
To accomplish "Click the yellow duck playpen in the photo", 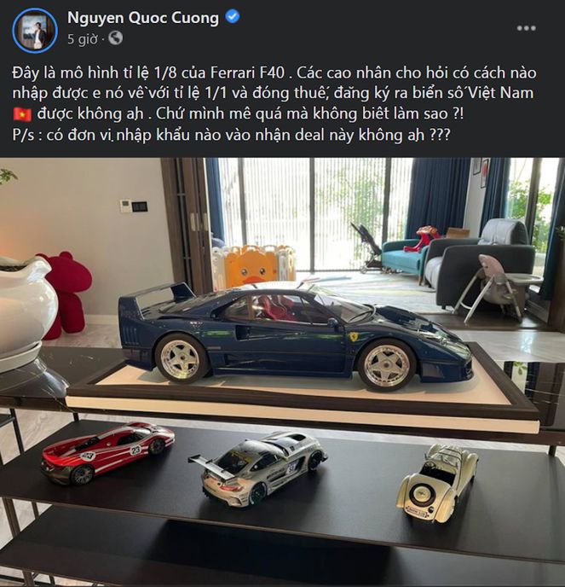I will pyautogui.click(x=254, y=266).
